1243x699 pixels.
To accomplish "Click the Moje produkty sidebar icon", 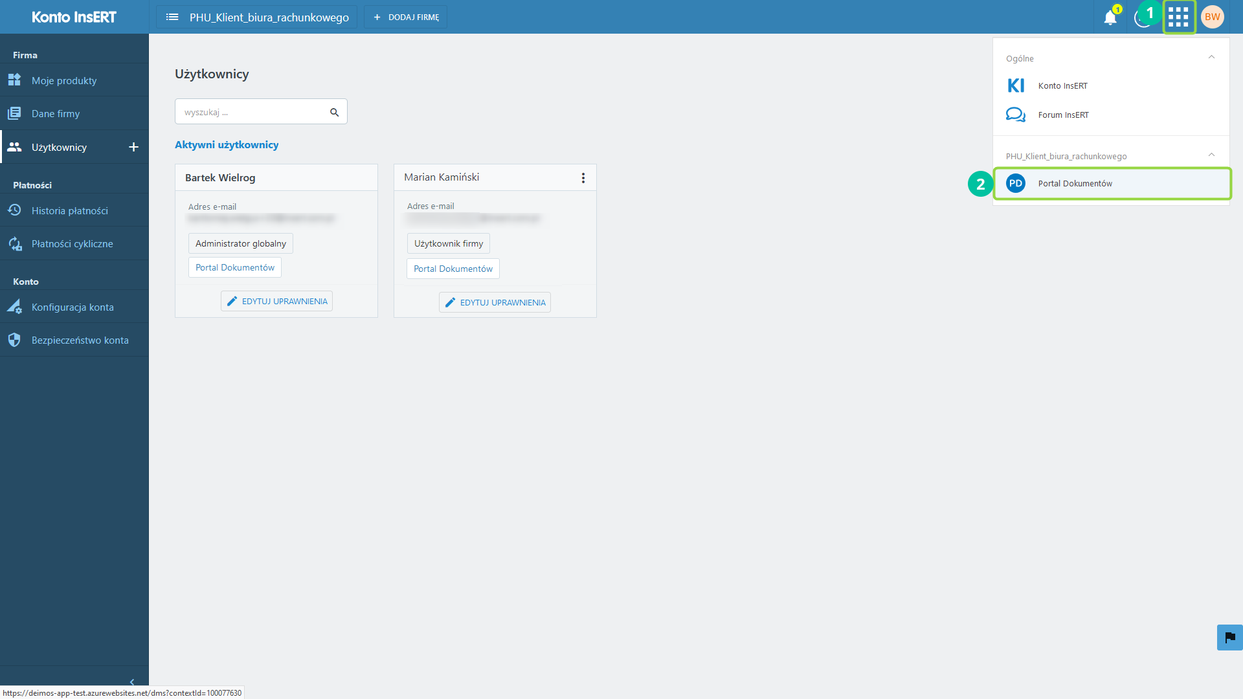I will coord(14,80).
